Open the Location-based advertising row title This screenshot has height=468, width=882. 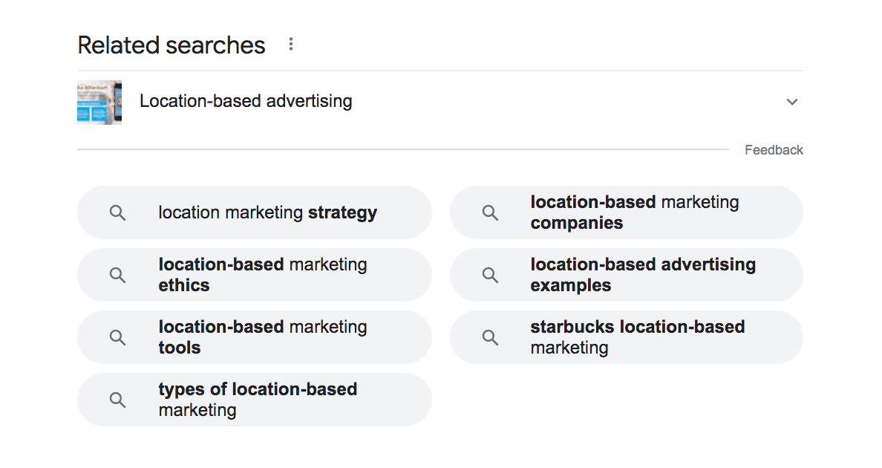[246, 101]
